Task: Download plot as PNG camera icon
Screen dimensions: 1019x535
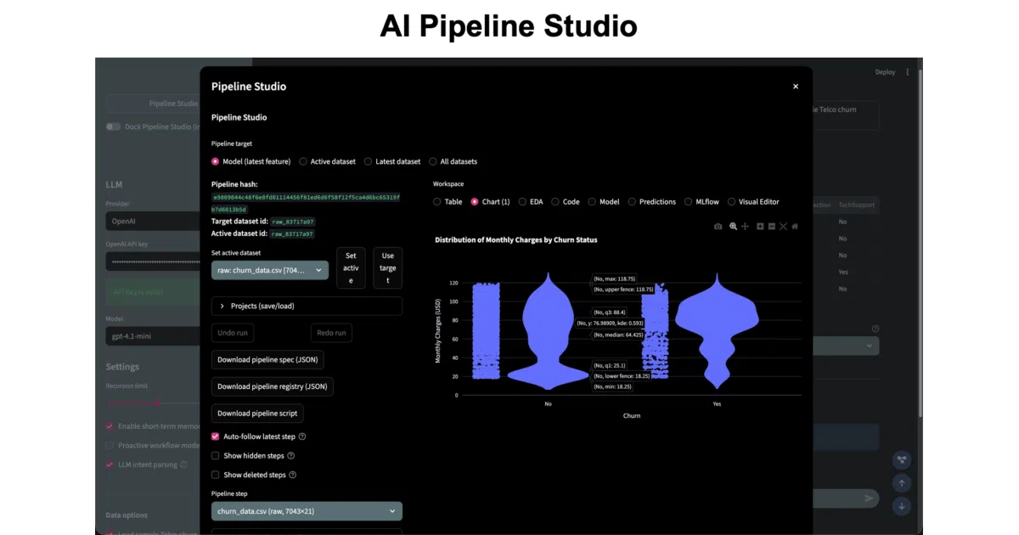Action: (x=718, y=227)
